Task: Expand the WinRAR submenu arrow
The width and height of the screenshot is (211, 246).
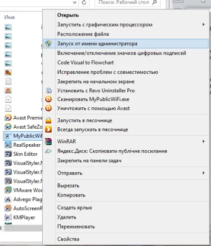Action: 204,141
